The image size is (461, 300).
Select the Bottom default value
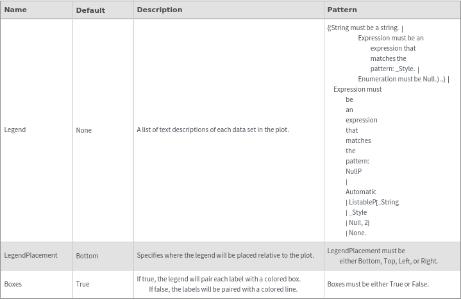point(87,256)
